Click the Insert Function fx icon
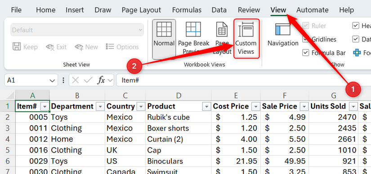Viewport: 371px width, 174px height. (x=101, y=80)
